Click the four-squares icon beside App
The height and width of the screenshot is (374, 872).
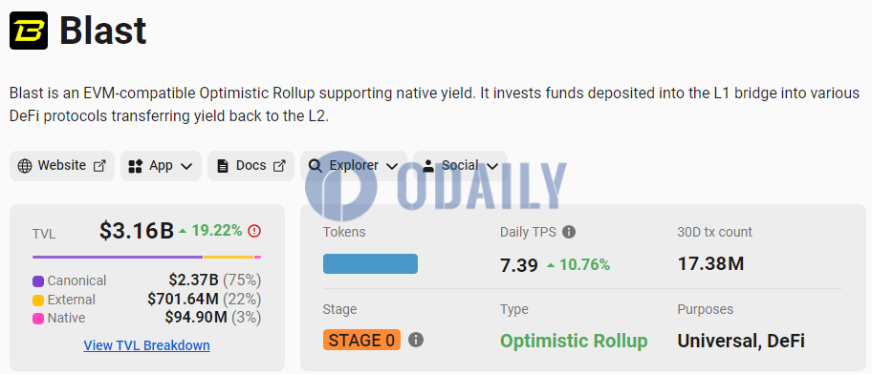(136, 166)
